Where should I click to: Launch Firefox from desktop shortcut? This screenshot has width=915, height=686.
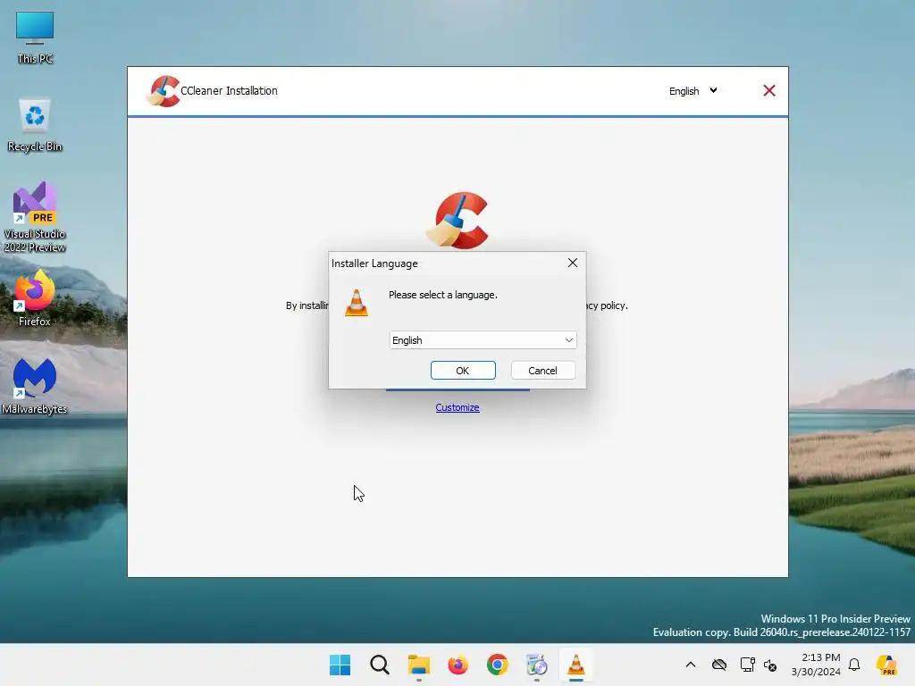(x=35, y=298)
